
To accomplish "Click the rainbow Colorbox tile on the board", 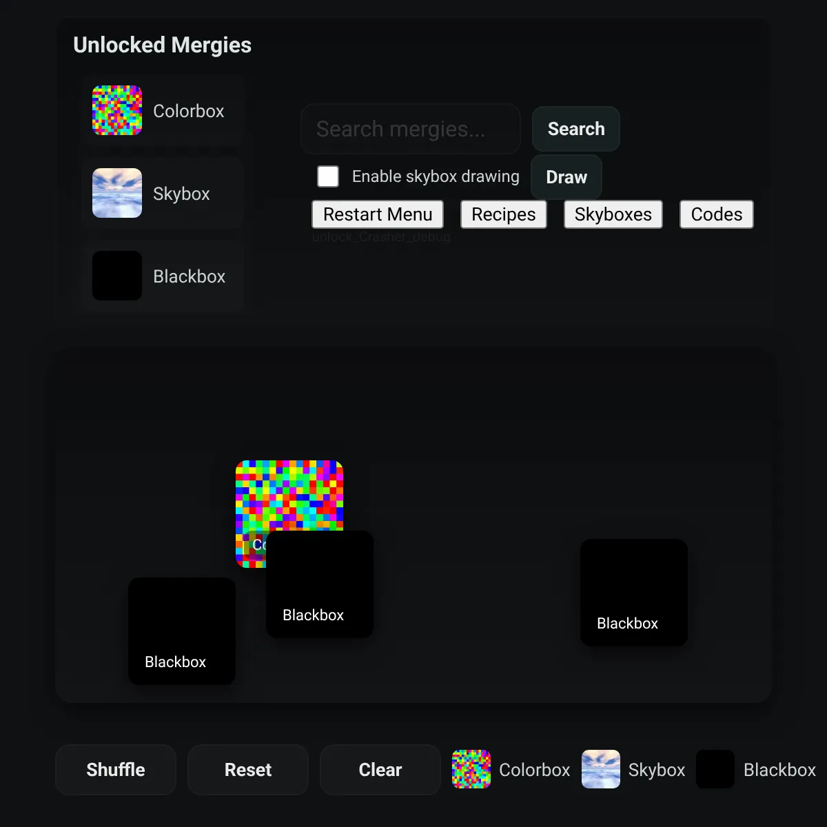I will (x=289, y=496).
